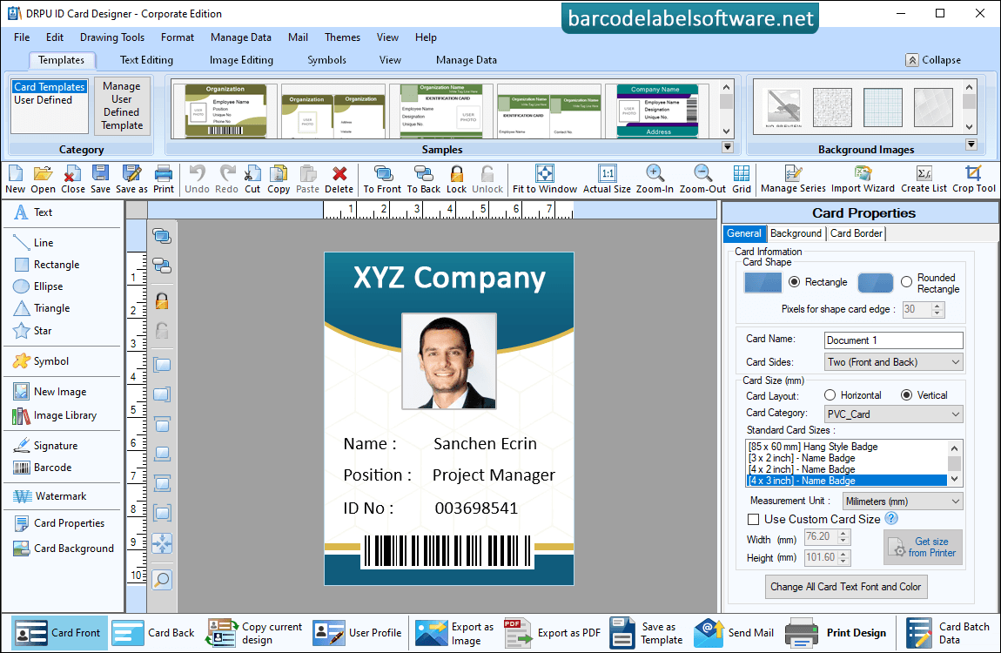Open the Card Border properties tab
Screen dimensions: 1001x653
coord(857,233)
